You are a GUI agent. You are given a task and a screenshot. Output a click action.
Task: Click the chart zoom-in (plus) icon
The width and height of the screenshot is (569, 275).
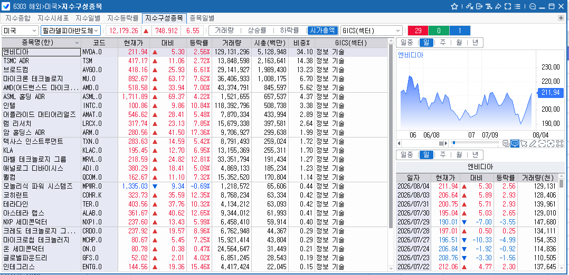point(551,143)
